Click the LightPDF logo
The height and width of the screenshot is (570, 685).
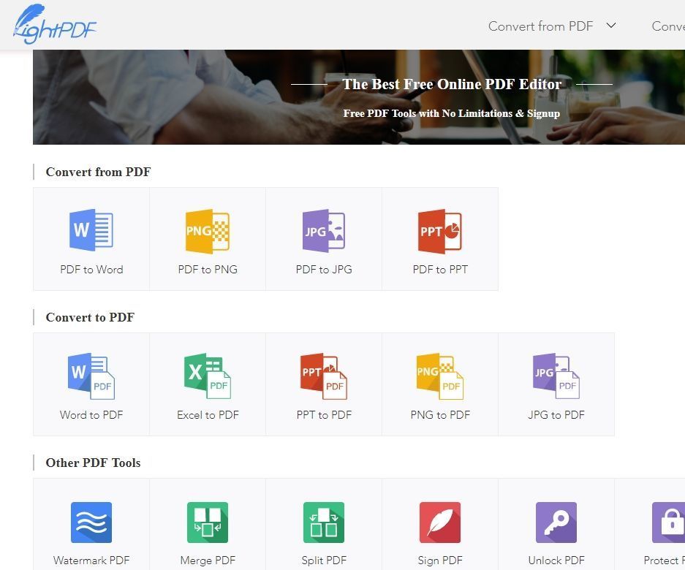(53, 23)
